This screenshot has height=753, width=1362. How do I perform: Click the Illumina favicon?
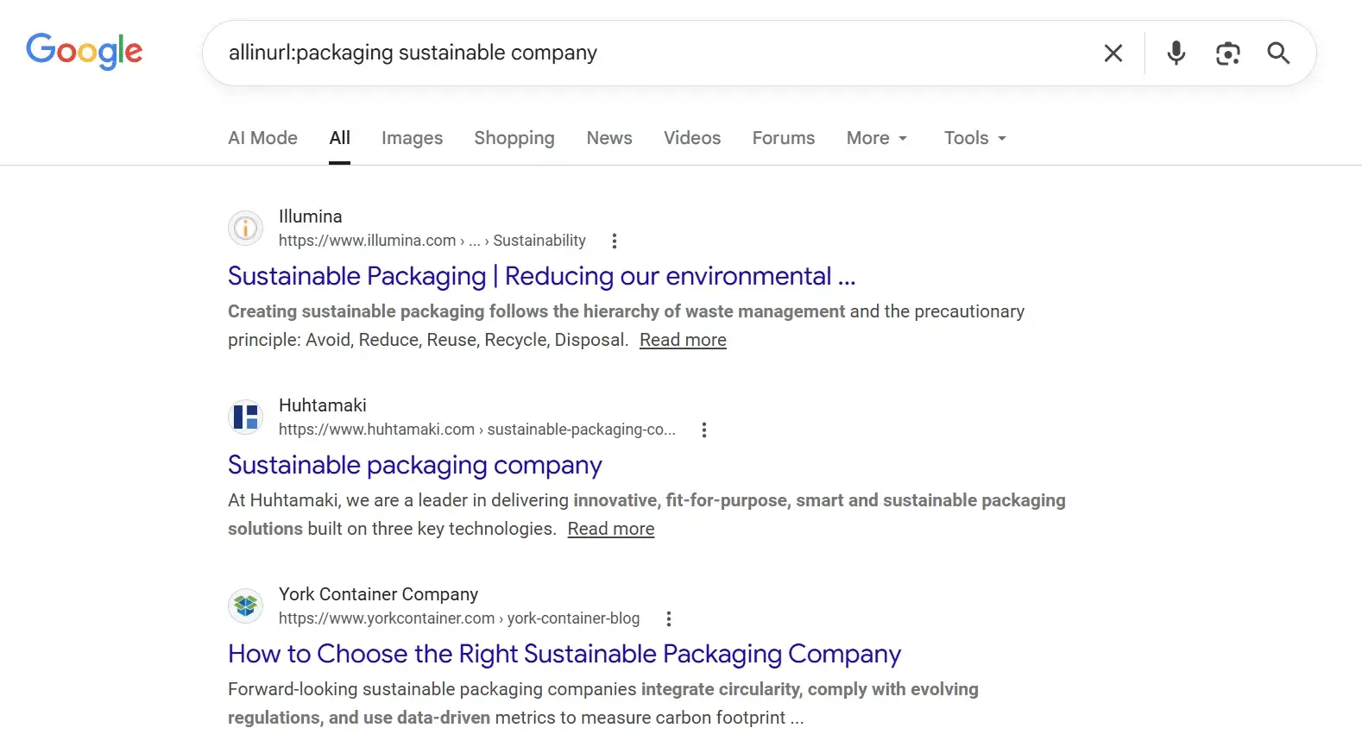point(245,229)
